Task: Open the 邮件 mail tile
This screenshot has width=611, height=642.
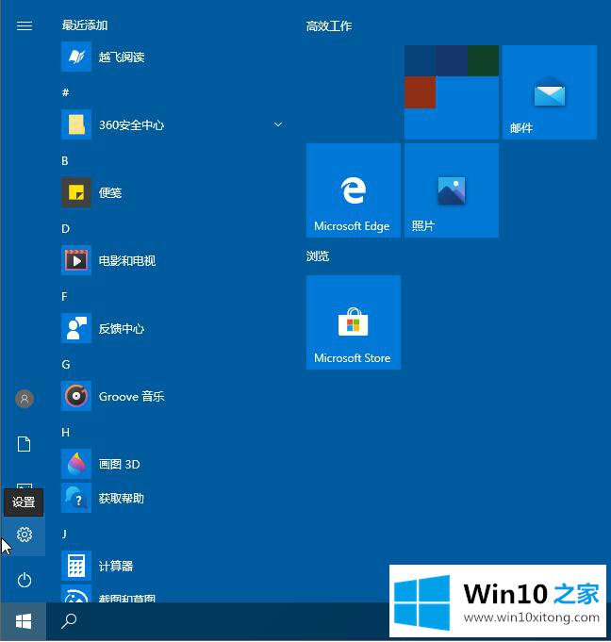Action: point(549,92)
